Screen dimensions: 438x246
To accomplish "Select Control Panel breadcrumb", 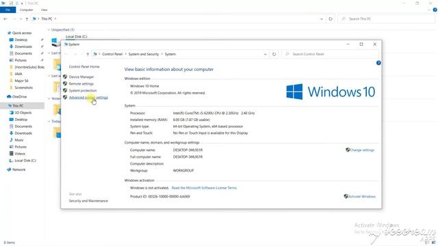I will click(x=112, y=54).
